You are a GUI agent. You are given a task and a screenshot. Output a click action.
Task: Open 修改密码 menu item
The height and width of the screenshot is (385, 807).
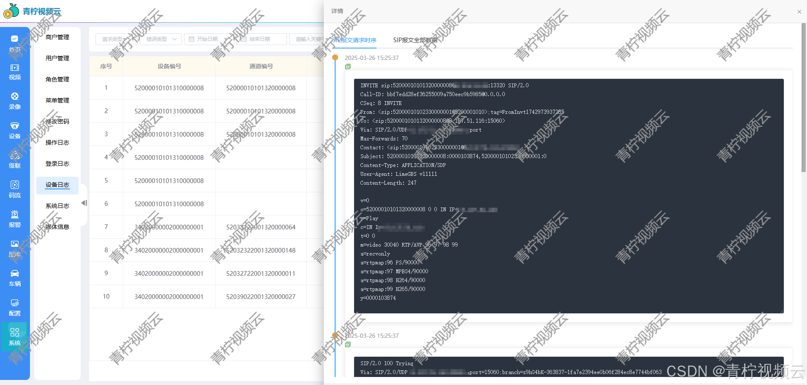[x=57, y=121]
